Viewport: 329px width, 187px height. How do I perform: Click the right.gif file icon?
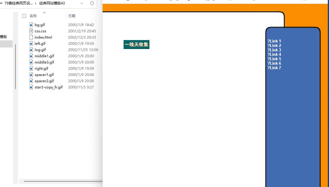[x=31, y=69]
